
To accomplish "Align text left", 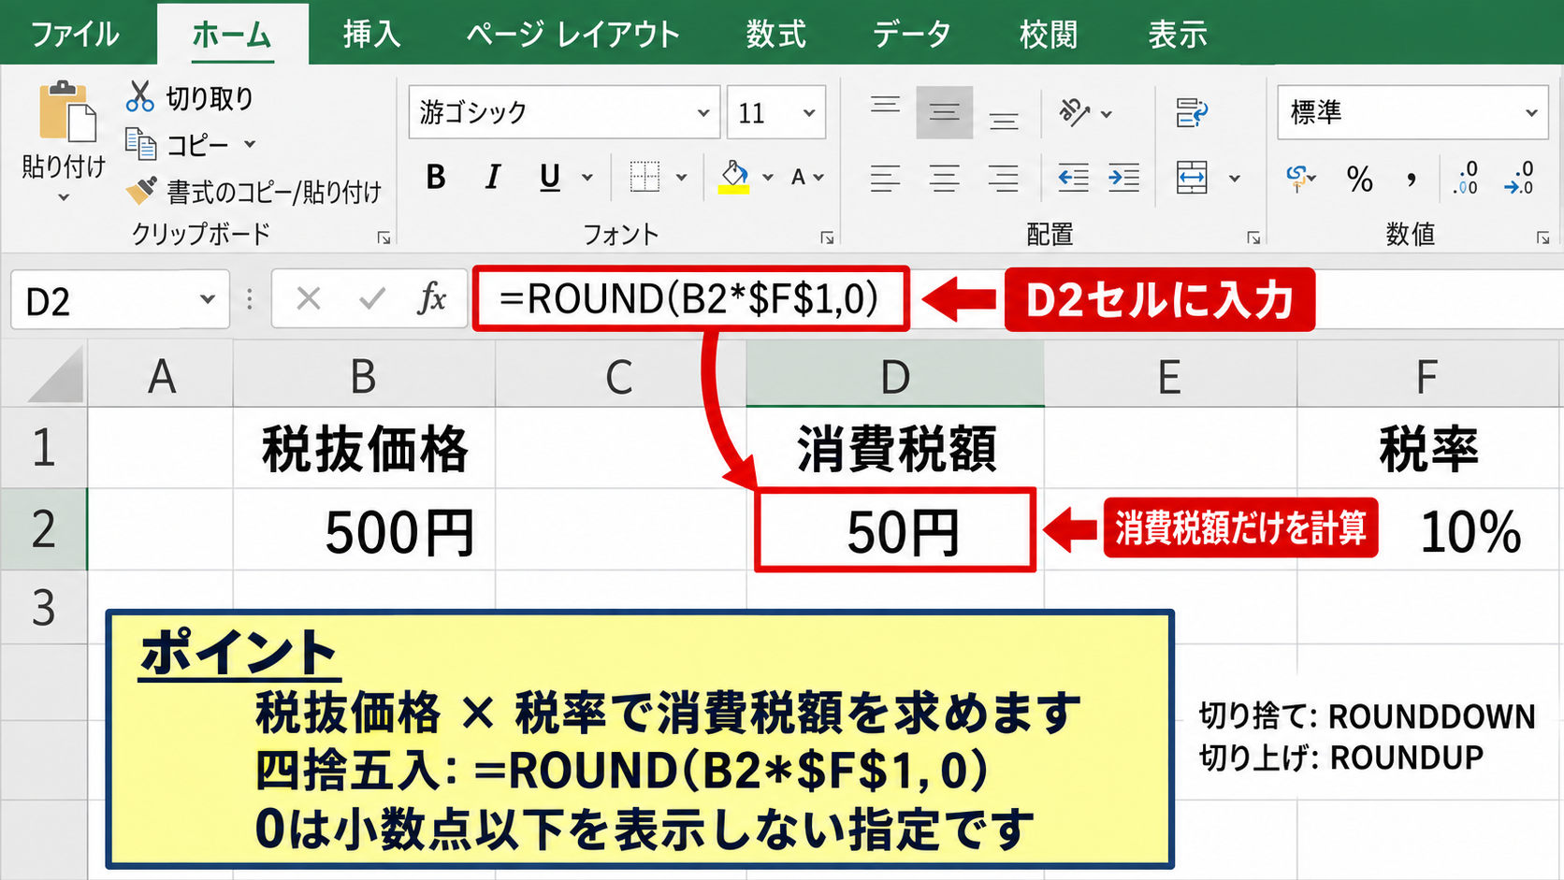I will 885,177.
